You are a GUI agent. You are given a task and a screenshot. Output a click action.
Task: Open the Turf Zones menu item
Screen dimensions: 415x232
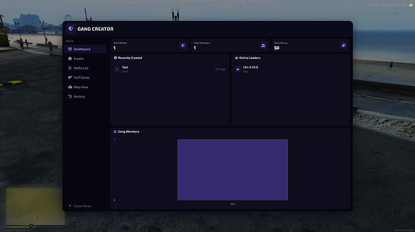(85, 77)
